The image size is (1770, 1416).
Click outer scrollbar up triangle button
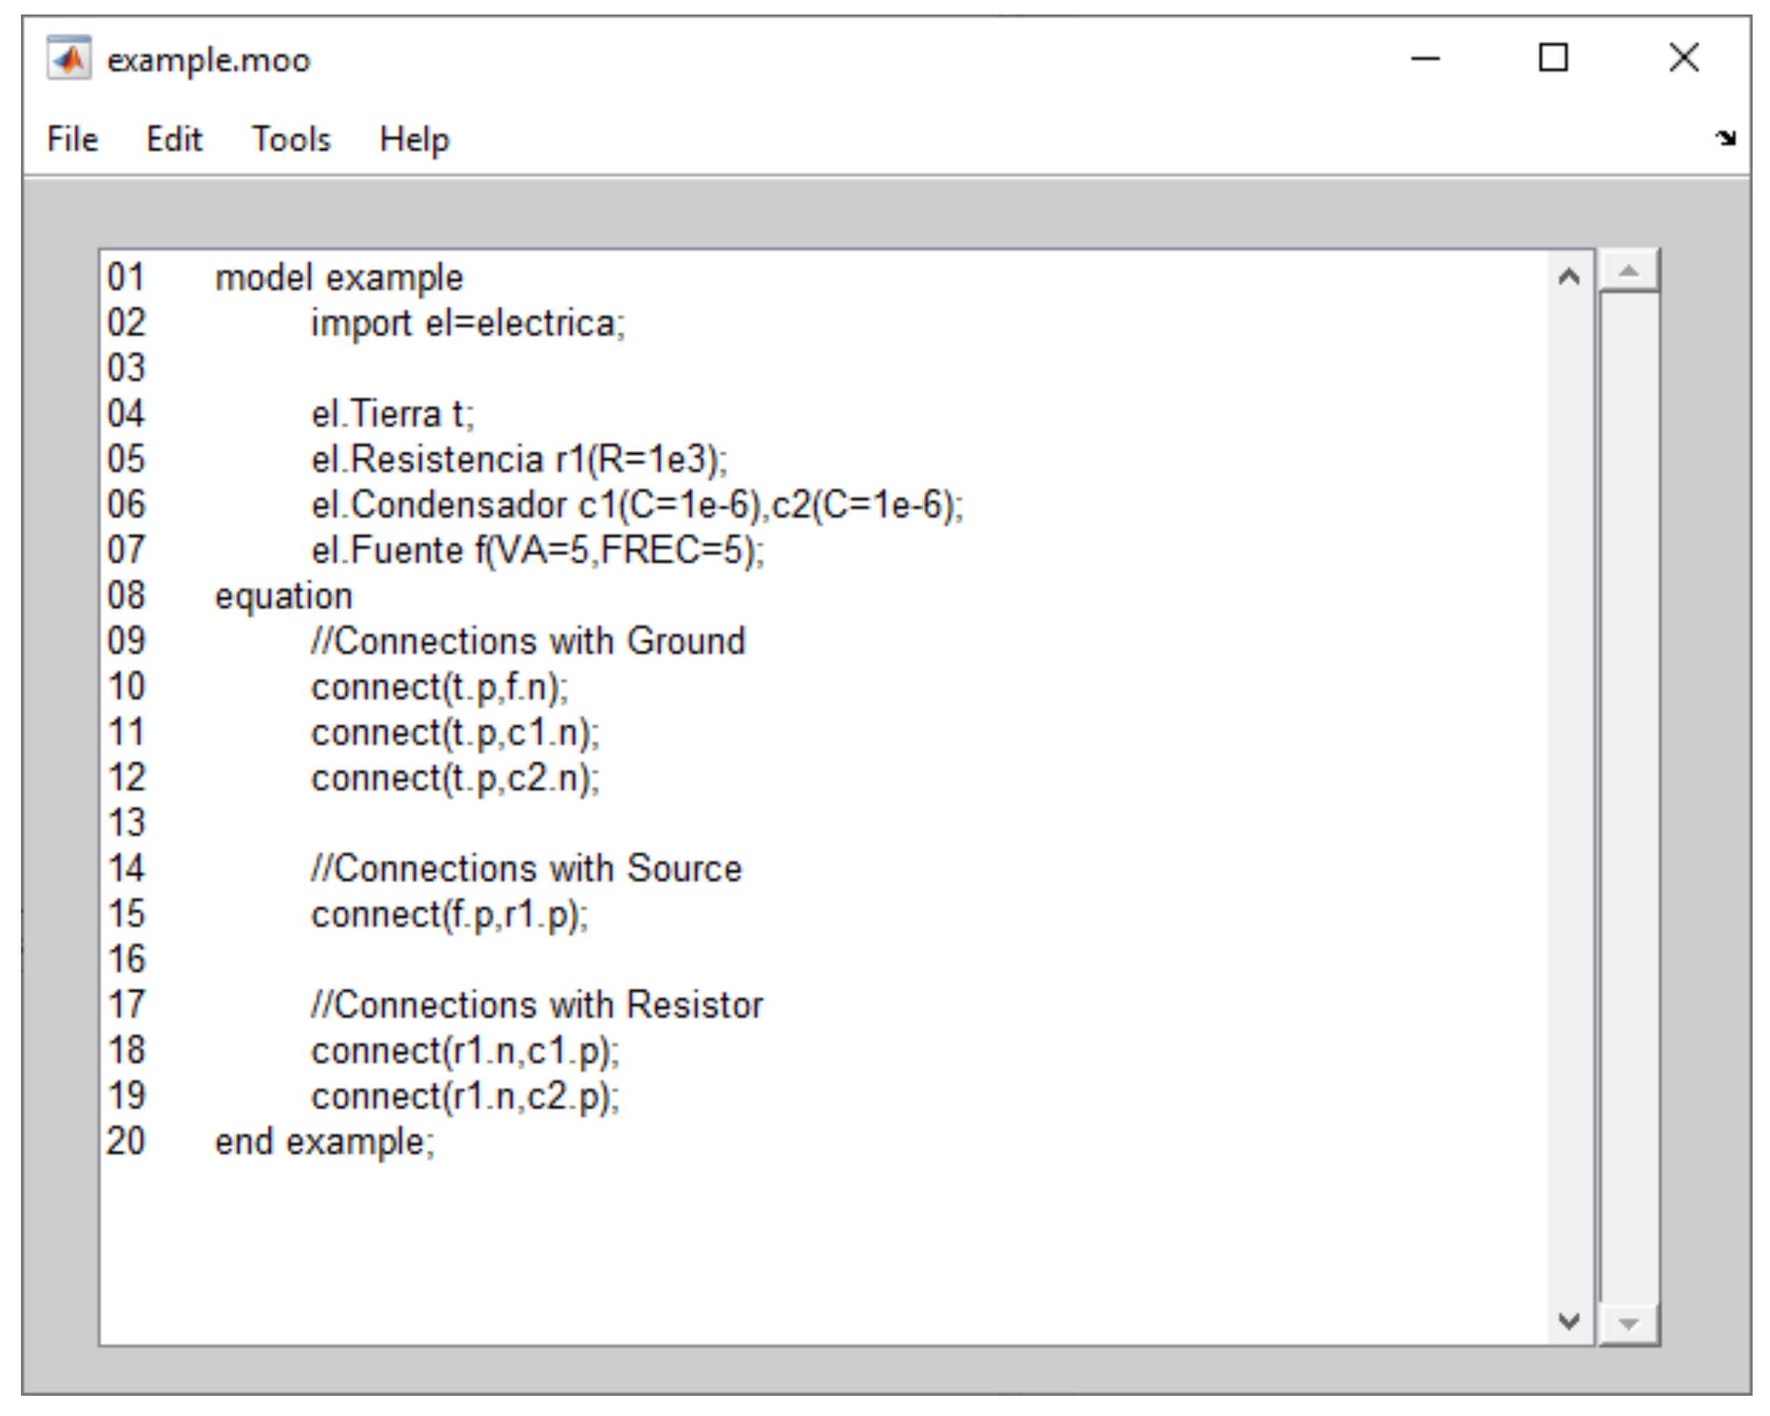1630,271
